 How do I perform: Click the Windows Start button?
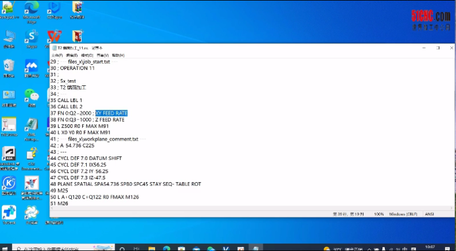tap(5, 248)
